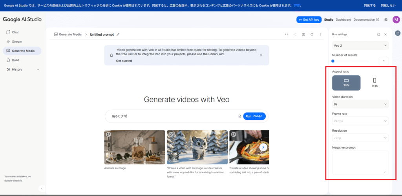This screenshot has height=196, width=402.
Task: Click the Untitled prompt title
Action: [102, 34]
